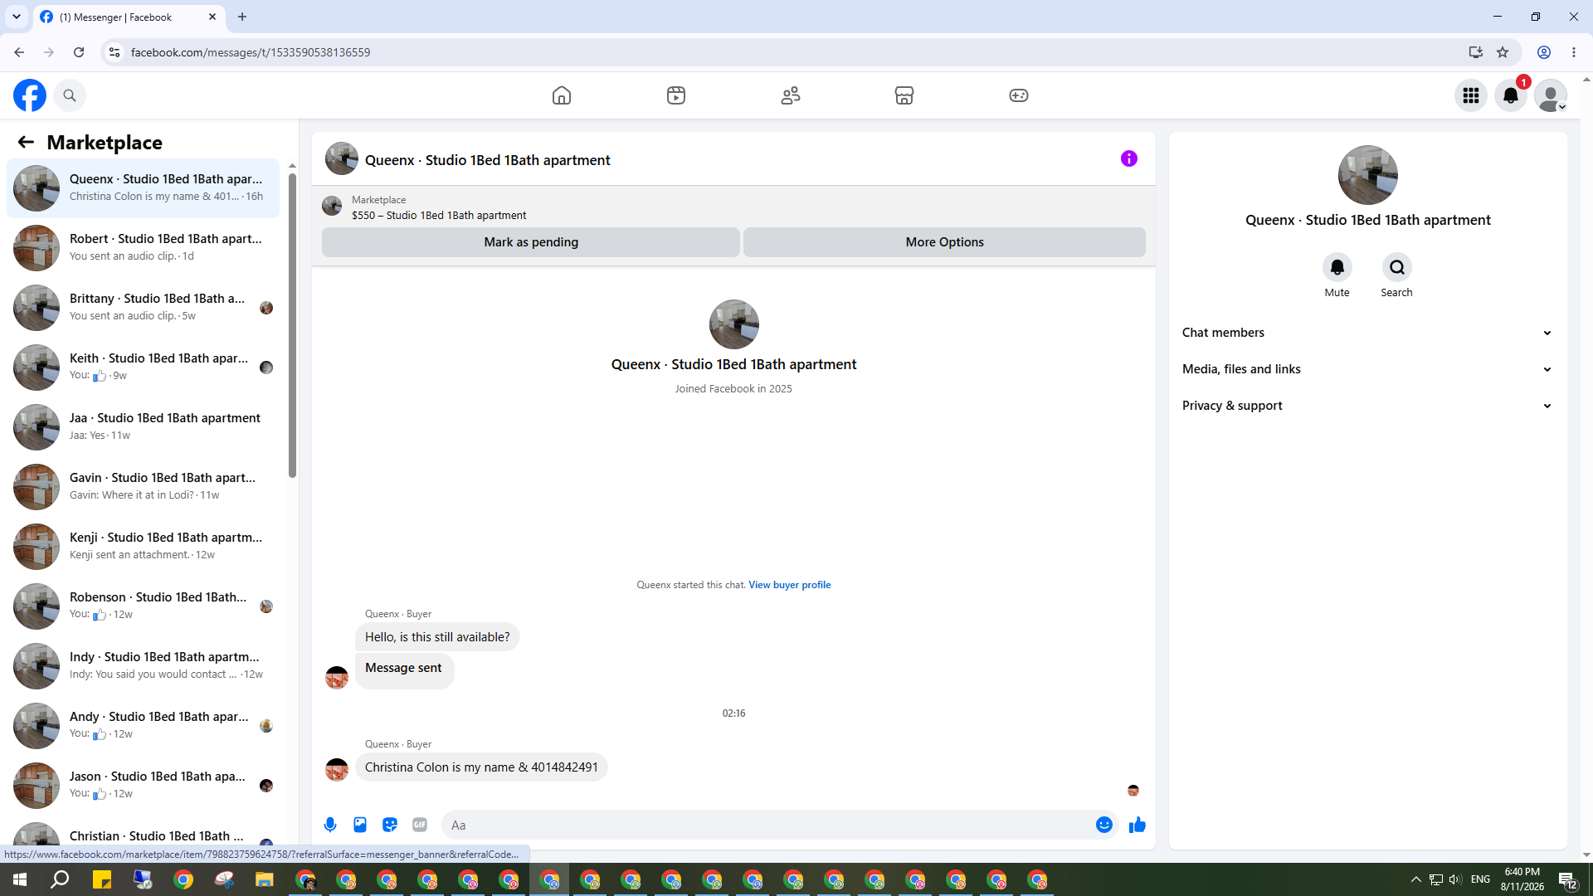Expand Privacy & support section

coord(1368,406)
